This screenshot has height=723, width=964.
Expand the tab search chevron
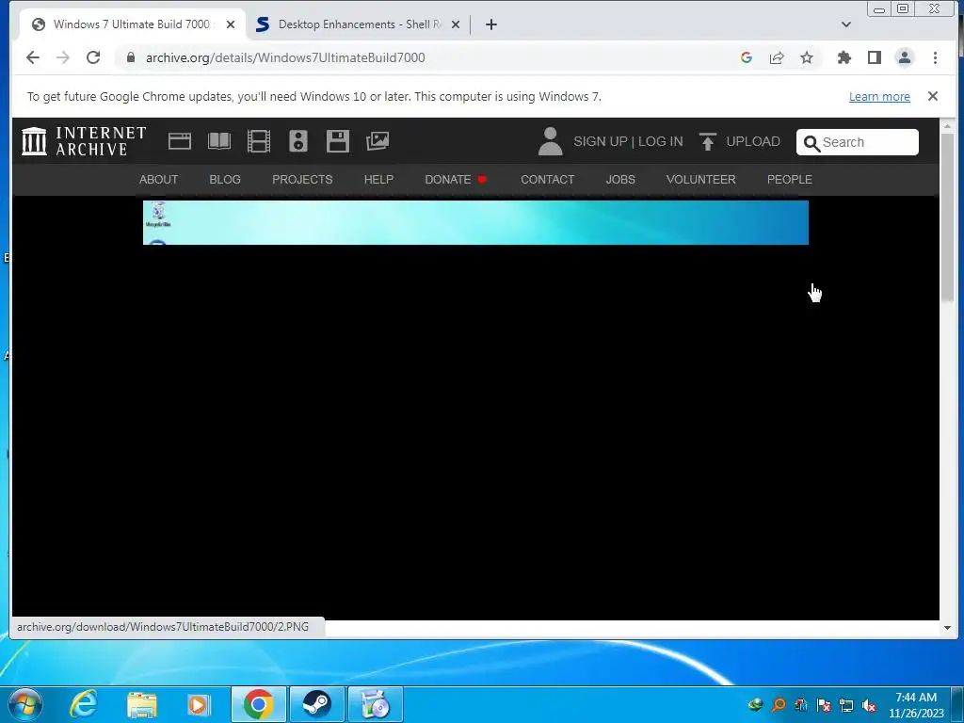coord(846,24)
